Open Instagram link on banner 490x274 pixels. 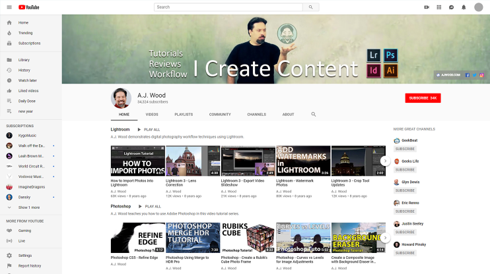(x=482, y=75)
